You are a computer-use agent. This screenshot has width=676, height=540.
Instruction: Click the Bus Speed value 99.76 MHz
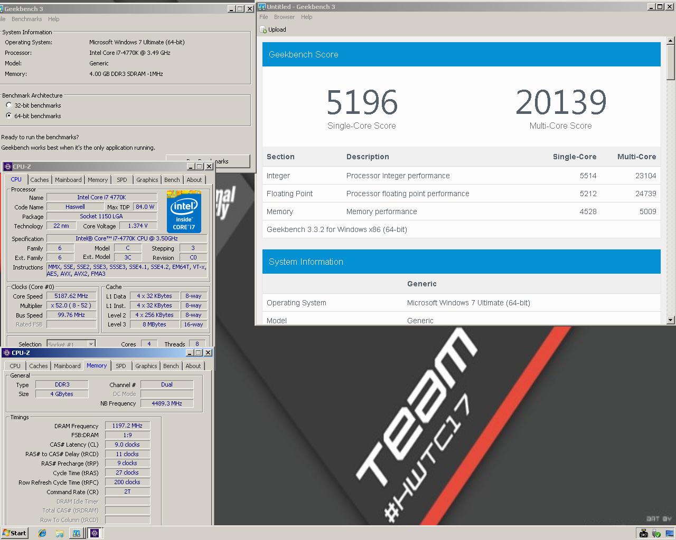coord(71,315)
